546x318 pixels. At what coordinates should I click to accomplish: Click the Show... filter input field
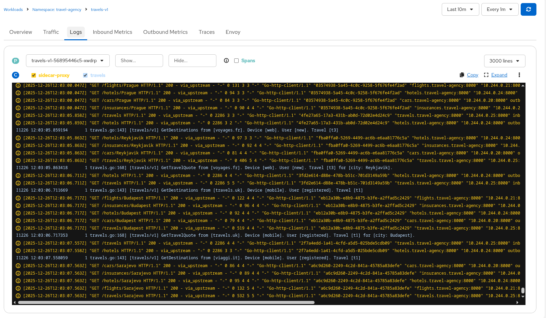[x=139, y=61]
